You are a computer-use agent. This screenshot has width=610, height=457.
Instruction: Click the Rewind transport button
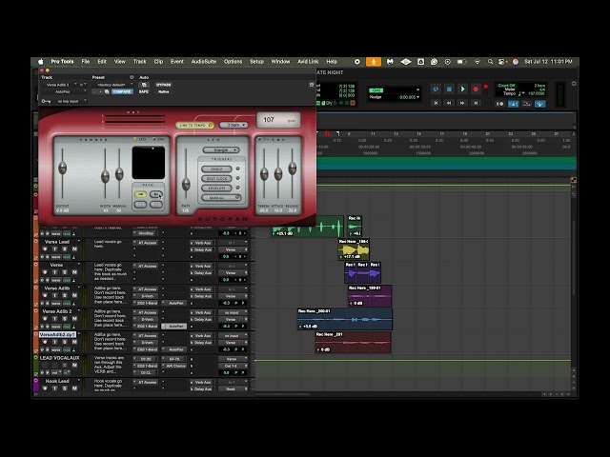[449, 103]
